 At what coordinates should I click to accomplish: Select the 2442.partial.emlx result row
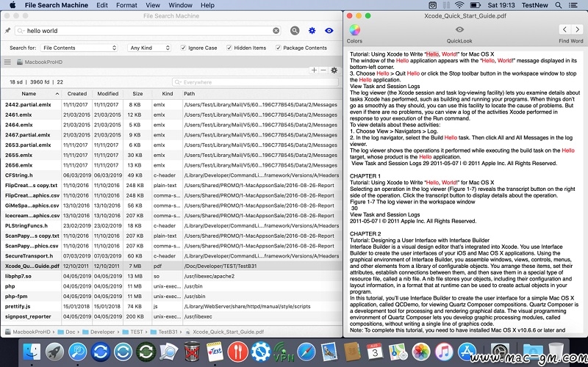click(x=171, y=104)
